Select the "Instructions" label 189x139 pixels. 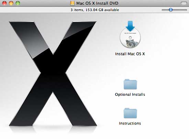point(130,123)
